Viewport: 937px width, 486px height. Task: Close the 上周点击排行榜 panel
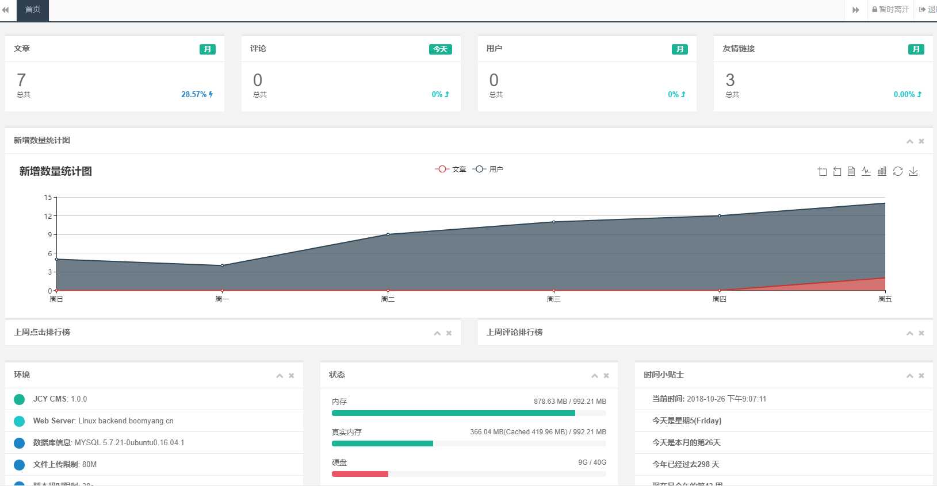[x=449, y=333]
